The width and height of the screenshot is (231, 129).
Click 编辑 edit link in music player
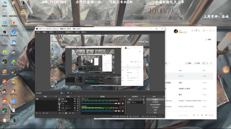tap(208, 40)
